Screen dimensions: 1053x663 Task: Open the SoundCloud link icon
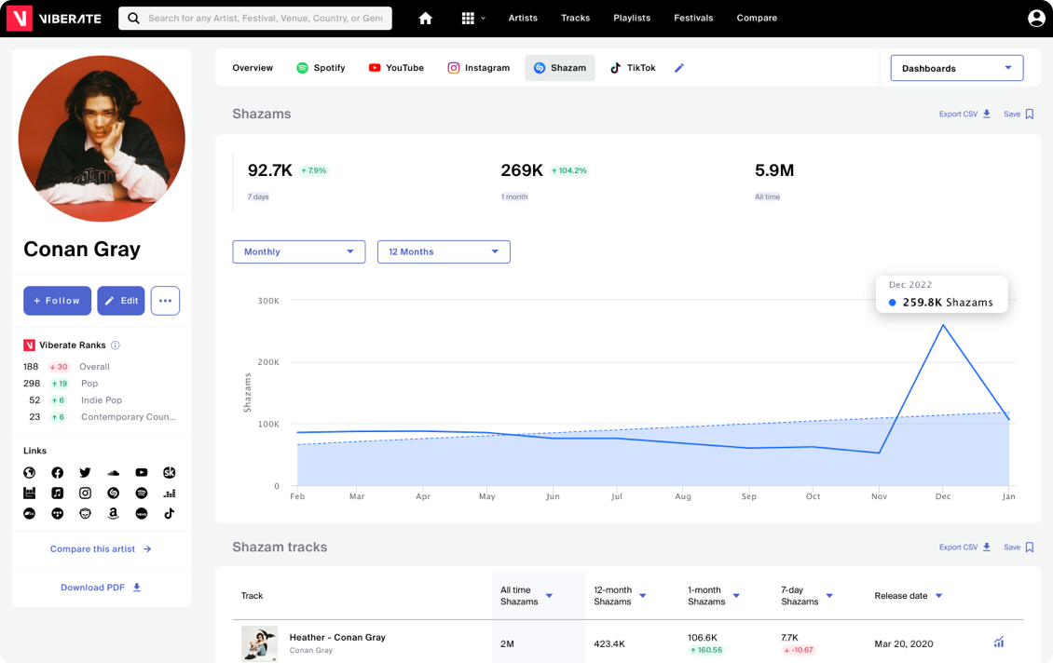(114, 472)
